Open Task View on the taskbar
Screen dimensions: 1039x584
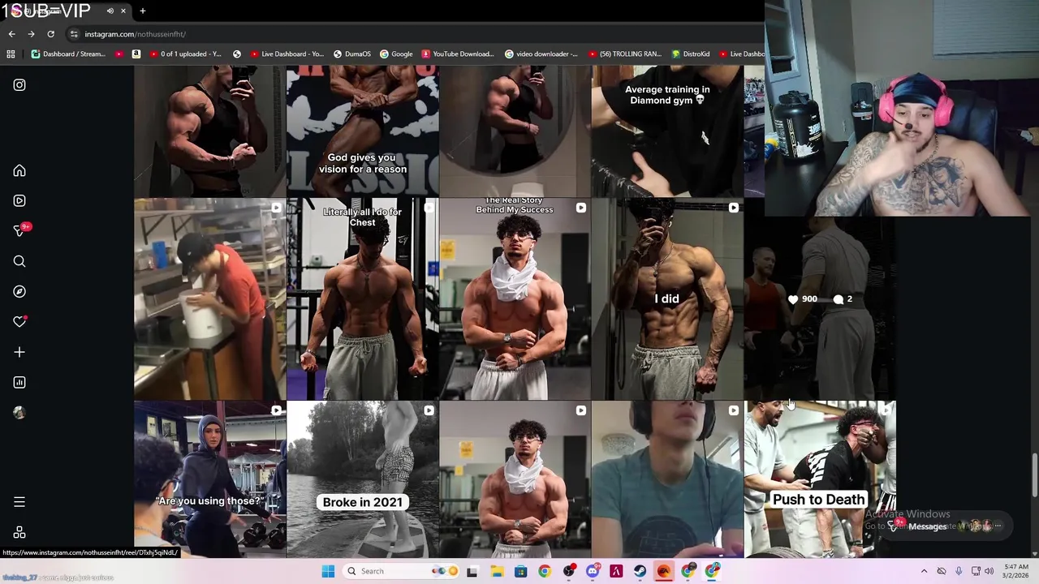[x=472, y=571]
